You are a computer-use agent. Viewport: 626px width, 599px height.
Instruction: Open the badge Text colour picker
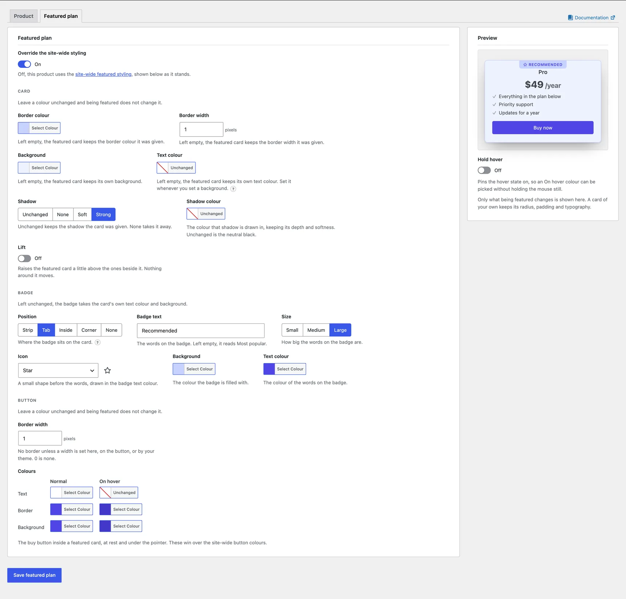pyautogui.click(x=285, y=369)
